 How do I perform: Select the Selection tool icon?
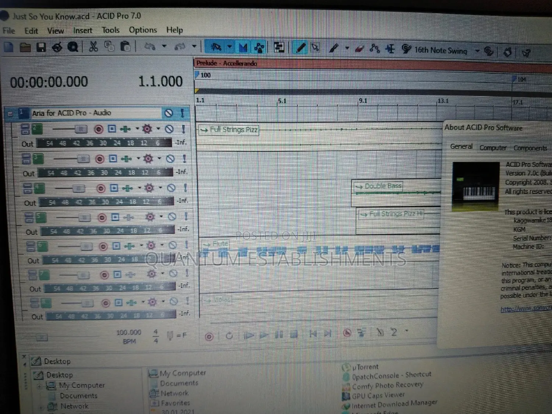click(315, 47)
